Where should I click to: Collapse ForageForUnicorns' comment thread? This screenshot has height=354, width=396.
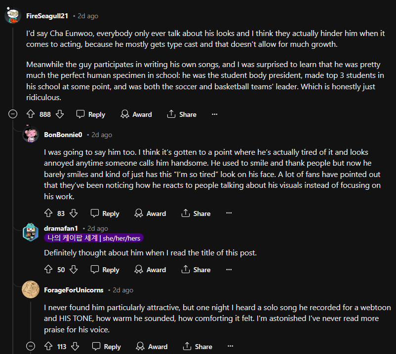pos(31,347)
